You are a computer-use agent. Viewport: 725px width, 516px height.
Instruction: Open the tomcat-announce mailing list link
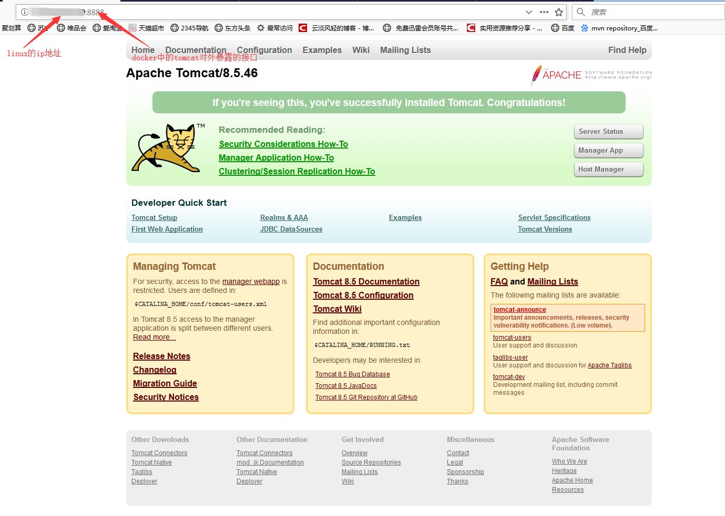[x=520, y=310]
